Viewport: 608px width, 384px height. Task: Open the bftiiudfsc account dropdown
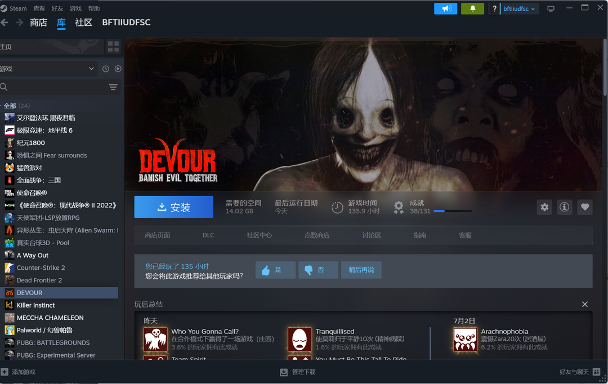[519, 8]
